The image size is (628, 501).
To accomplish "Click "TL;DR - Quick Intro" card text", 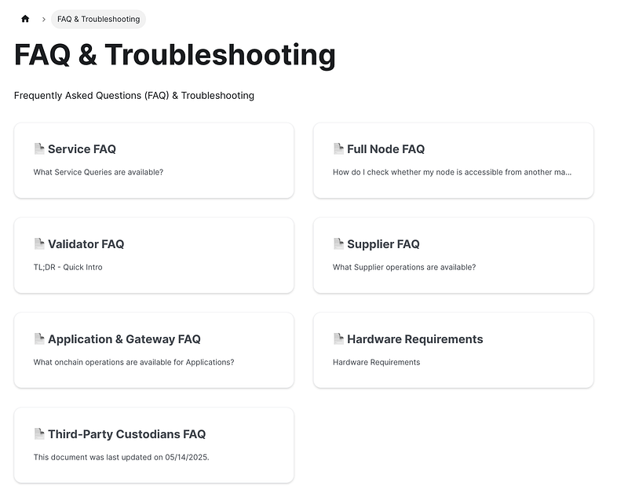I will pyautogui.click(x=68, y=267).
